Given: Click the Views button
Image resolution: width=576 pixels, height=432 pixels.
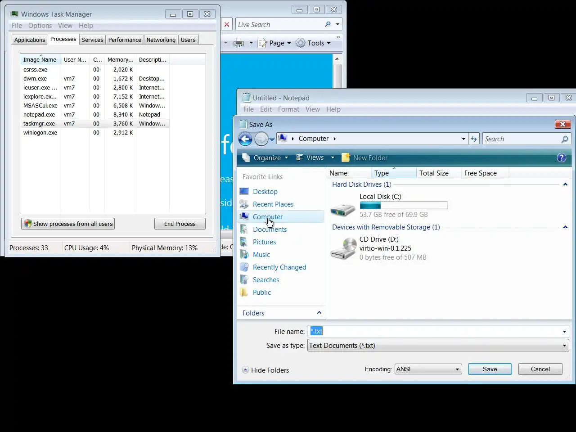Looking at the screenshot, I should tap(310, 157).
